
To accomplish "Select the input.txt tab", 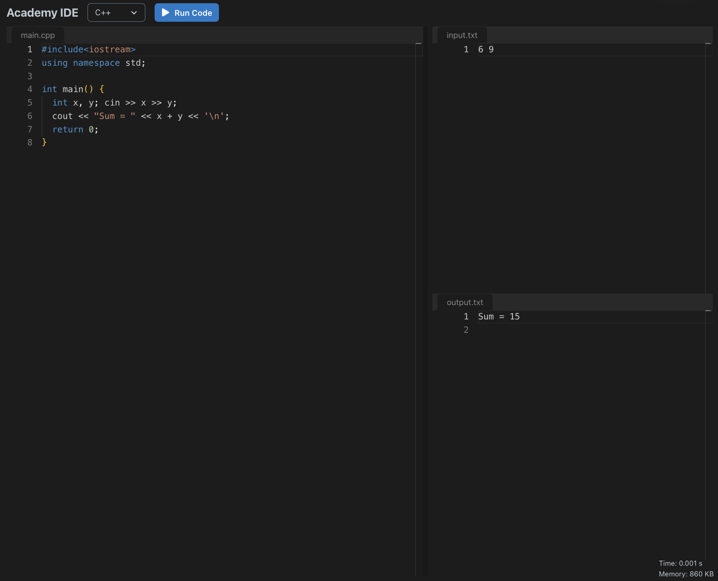I will coord(462,35).
